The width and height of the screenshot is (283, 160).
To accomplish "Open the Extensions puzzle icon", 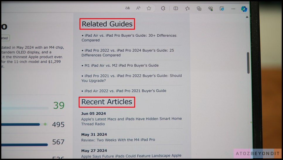I will 163,8.
